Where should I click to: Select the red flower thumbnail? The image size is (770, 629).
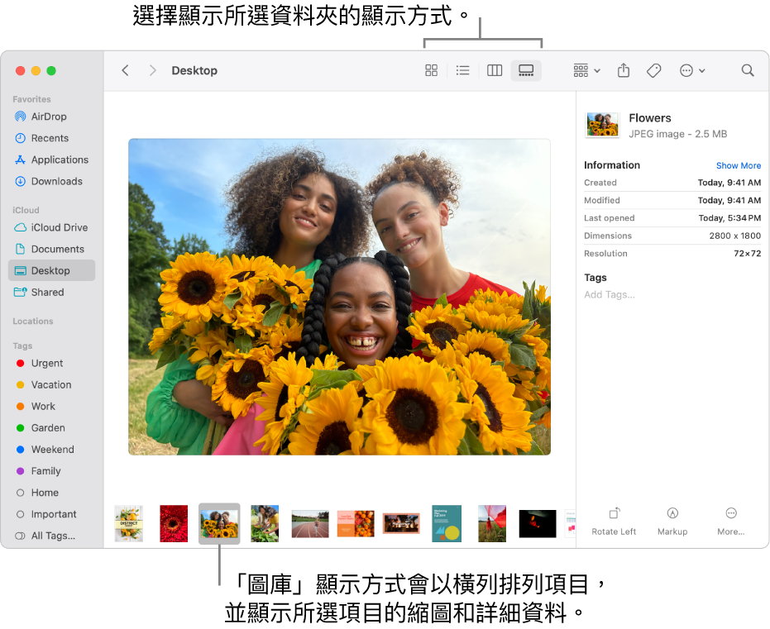tap(174, 524)
